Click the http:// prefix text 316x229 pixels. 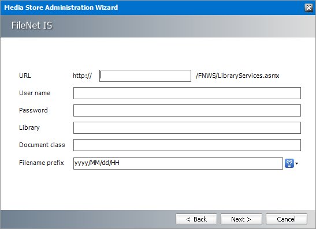click(82, 76)
